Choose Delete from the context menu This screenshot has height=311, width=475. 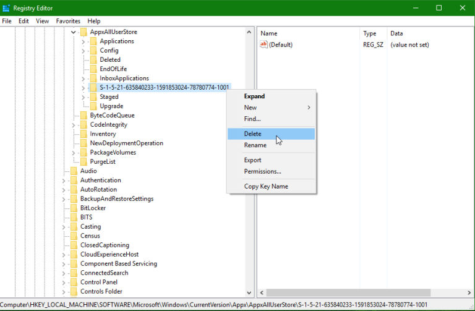(x=253, y=134)
